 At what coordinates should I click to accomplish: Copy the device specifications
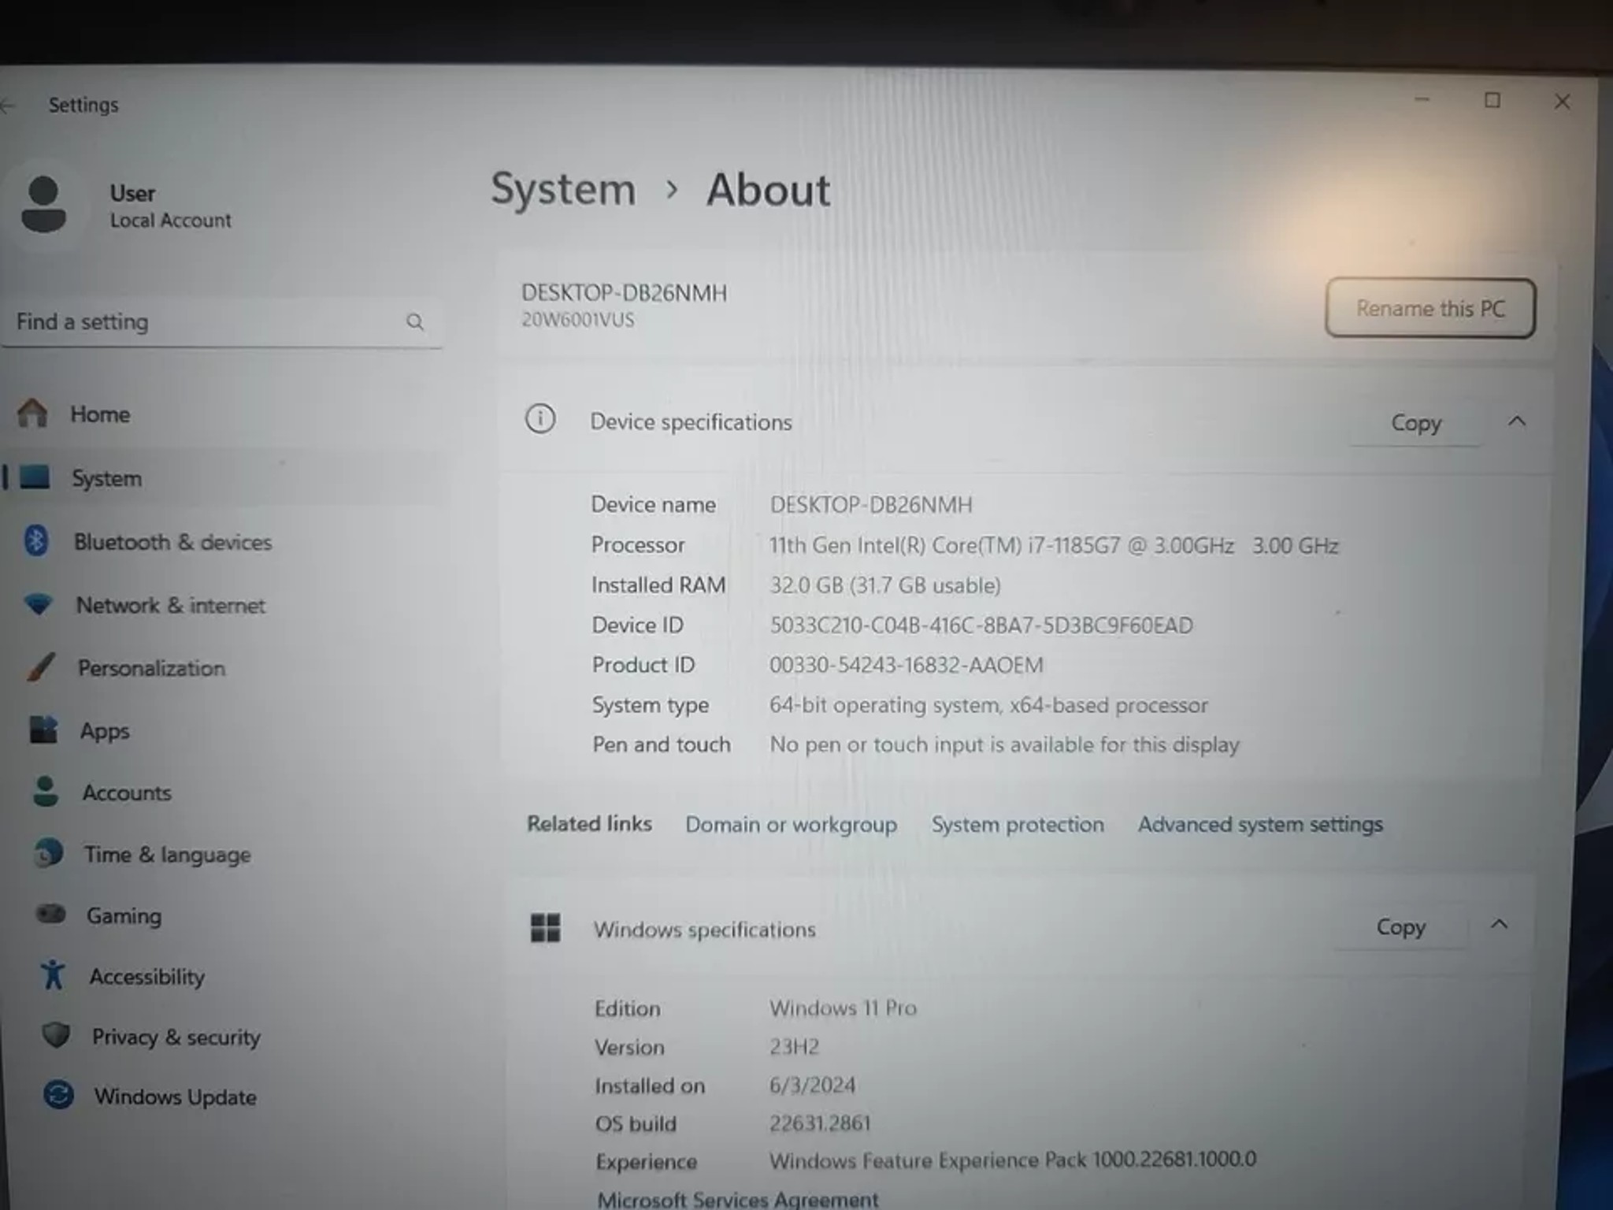coord(1415,423)
